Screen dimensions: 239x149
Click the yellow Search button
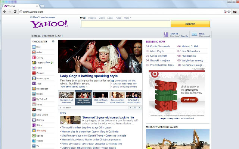pyautogui.click(x=190, y=24)
